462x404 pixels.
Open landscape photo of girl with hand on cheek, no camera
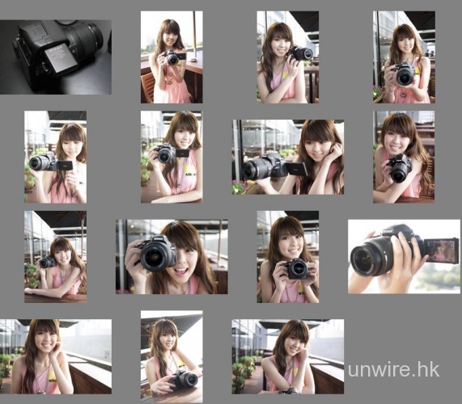(56, 356)
